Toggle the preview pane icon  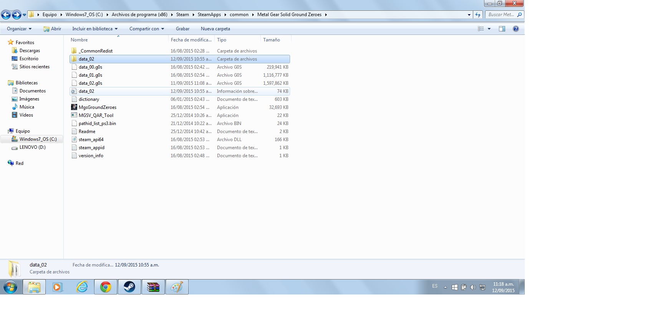click(x=502, y=29)
